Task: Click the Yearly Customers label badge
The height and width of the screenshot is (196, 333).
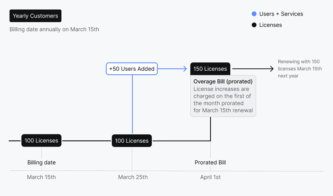Action: click(35, 16)
